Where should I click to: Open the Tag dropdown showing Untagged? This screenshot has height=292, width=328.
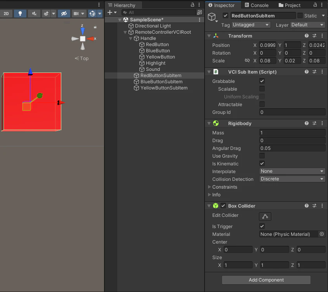tap(251, 25)
